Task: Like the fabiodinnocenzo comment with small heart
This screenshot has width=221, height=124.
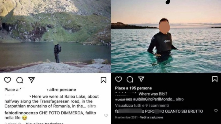Action: [x=106, y=115]
